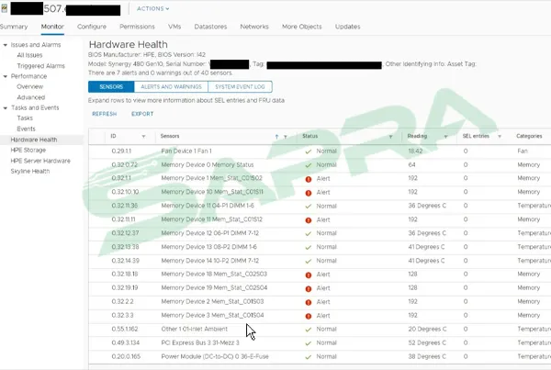The width and height of the screenshot is (551, 370).
Task: Click the host icon beside the title
Action: 4,8
